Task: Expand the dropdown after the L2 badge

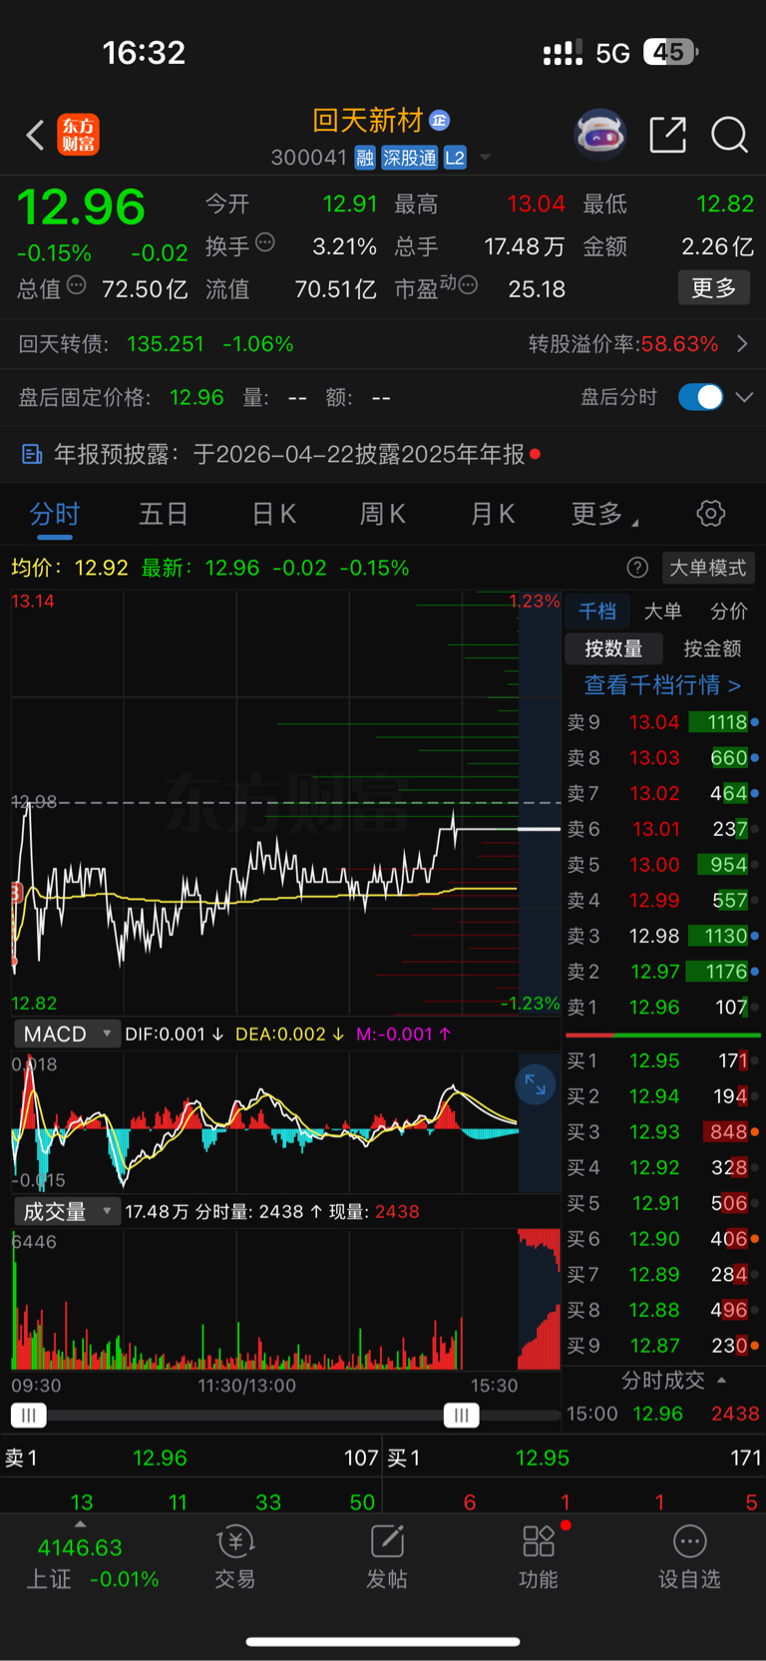Action: click(485, 158)
